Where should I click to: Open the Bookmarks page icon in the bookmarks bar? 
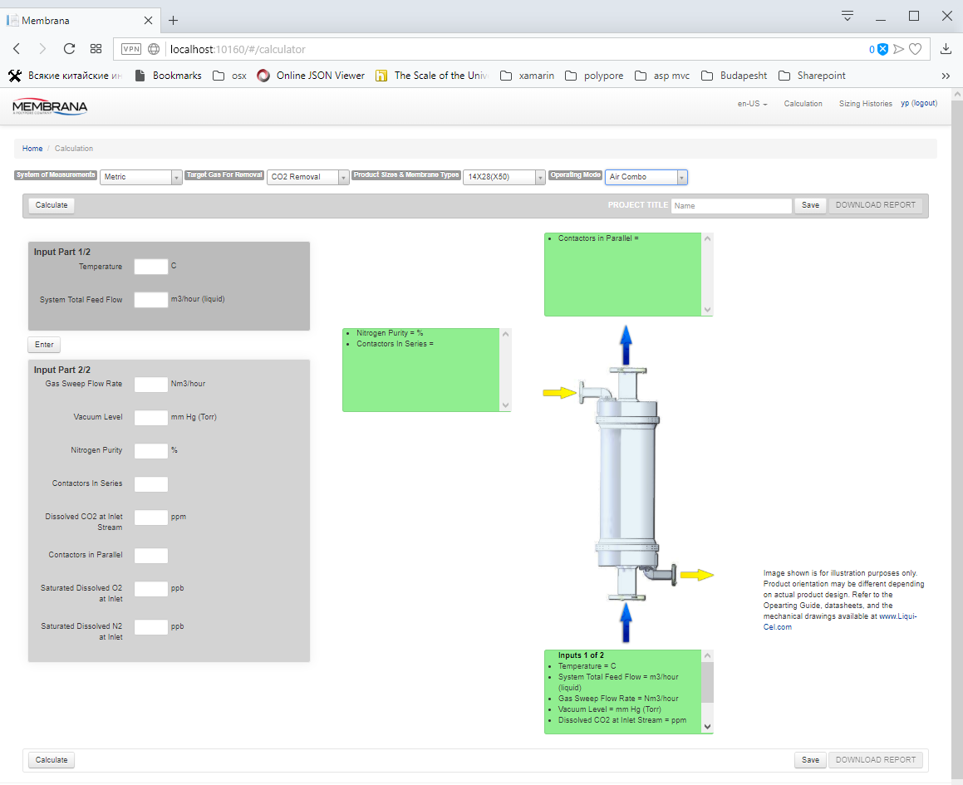169,76
